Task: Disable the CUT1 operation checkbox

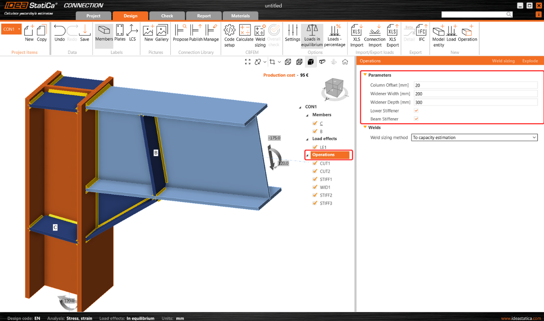Action: pos(315,163)
